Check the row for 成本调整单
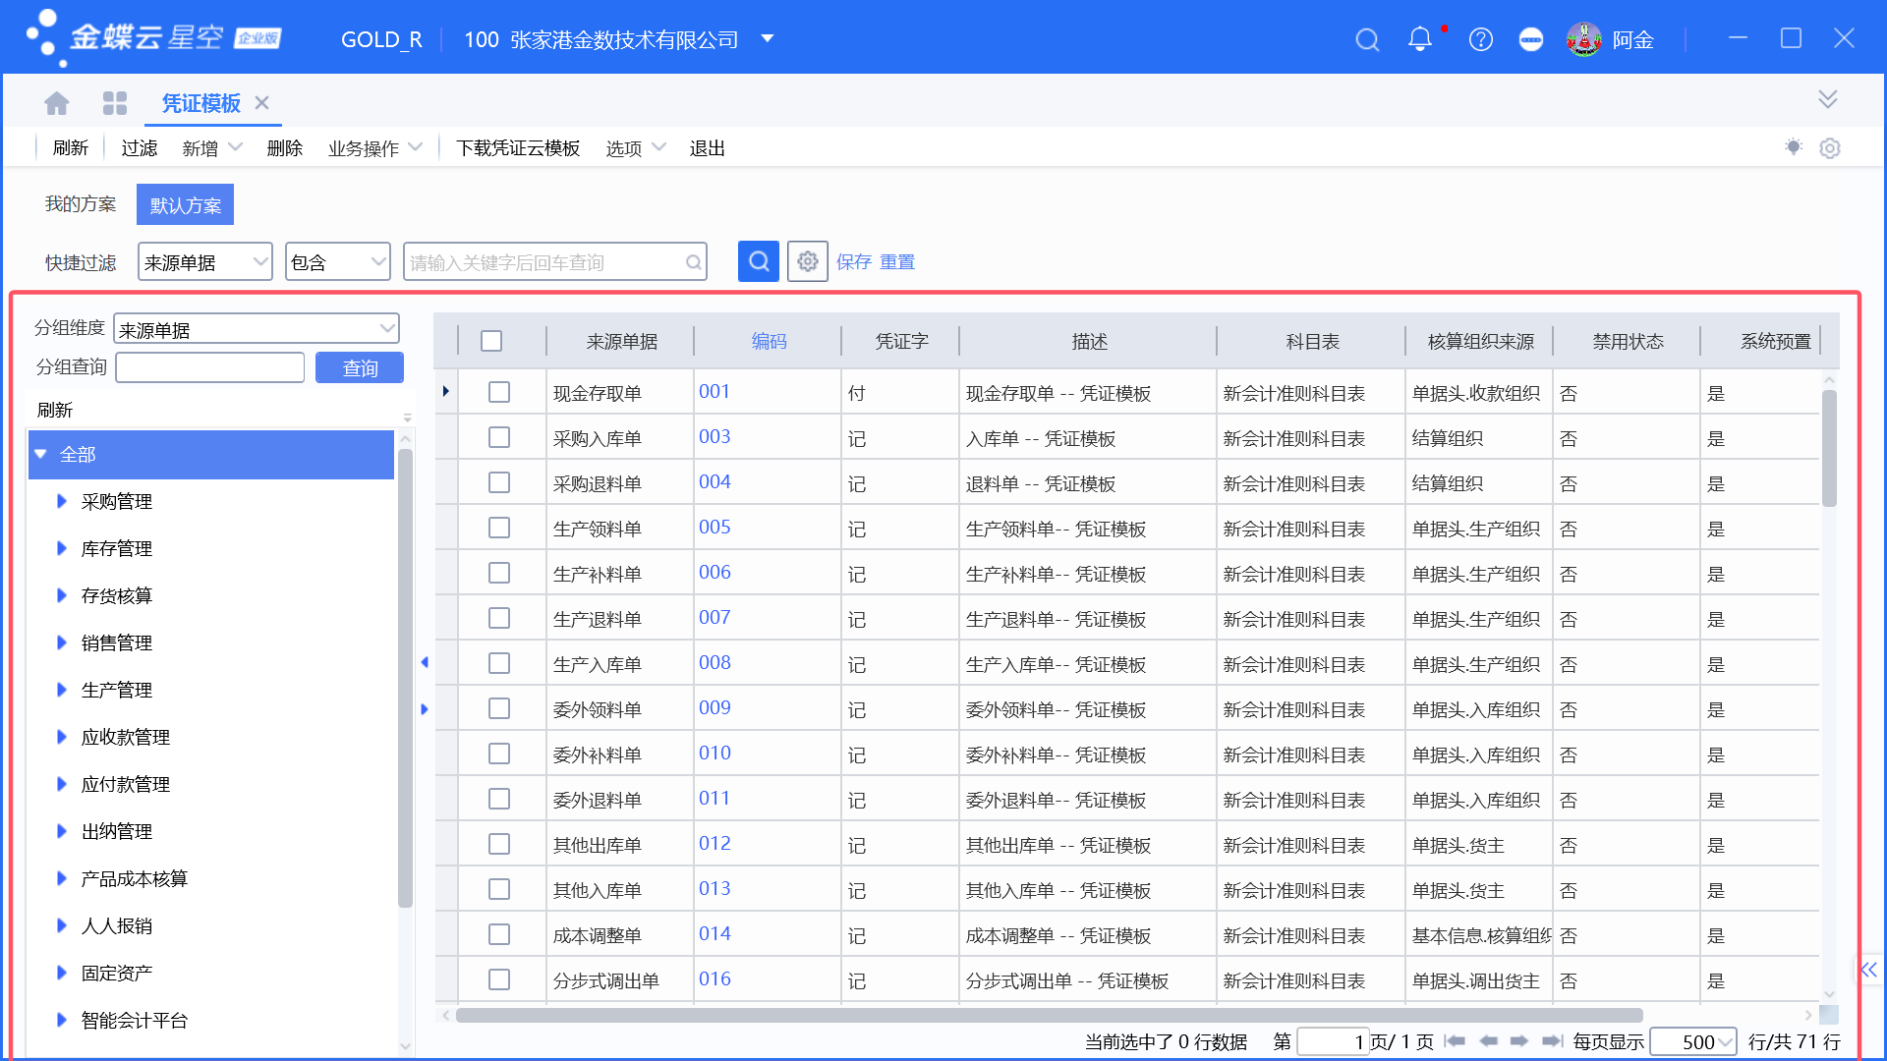 click(499, 934)
